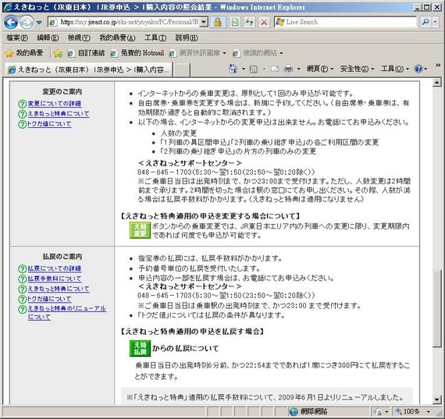This screenshot has width=445, height=419.
Task: Open the 檔案(F) menu
Action: [17, 37]
